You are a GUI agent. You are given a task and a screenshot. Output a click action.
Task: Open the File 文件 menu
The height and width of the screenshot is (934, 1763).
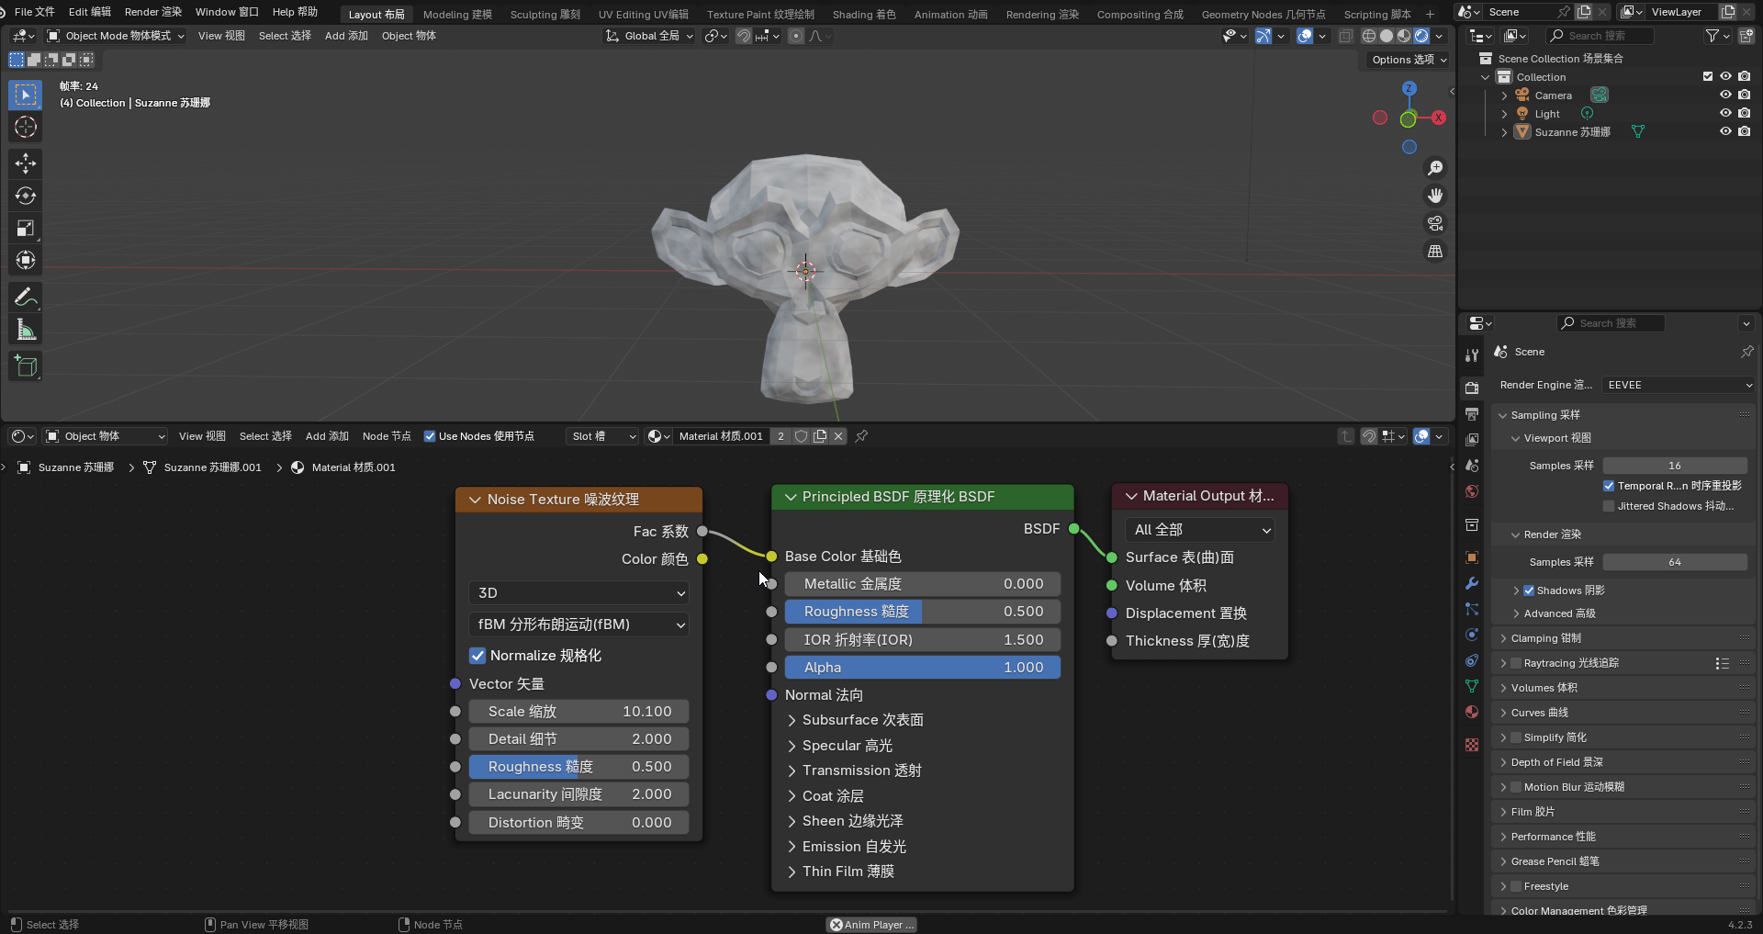click(x=35, y=12)
